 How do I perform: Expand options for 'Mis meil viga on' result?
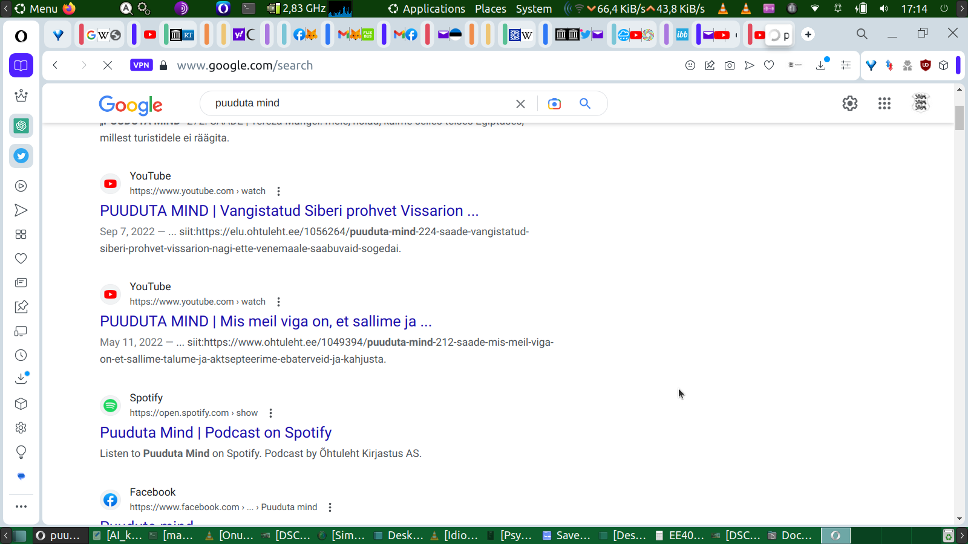(278, 302)
